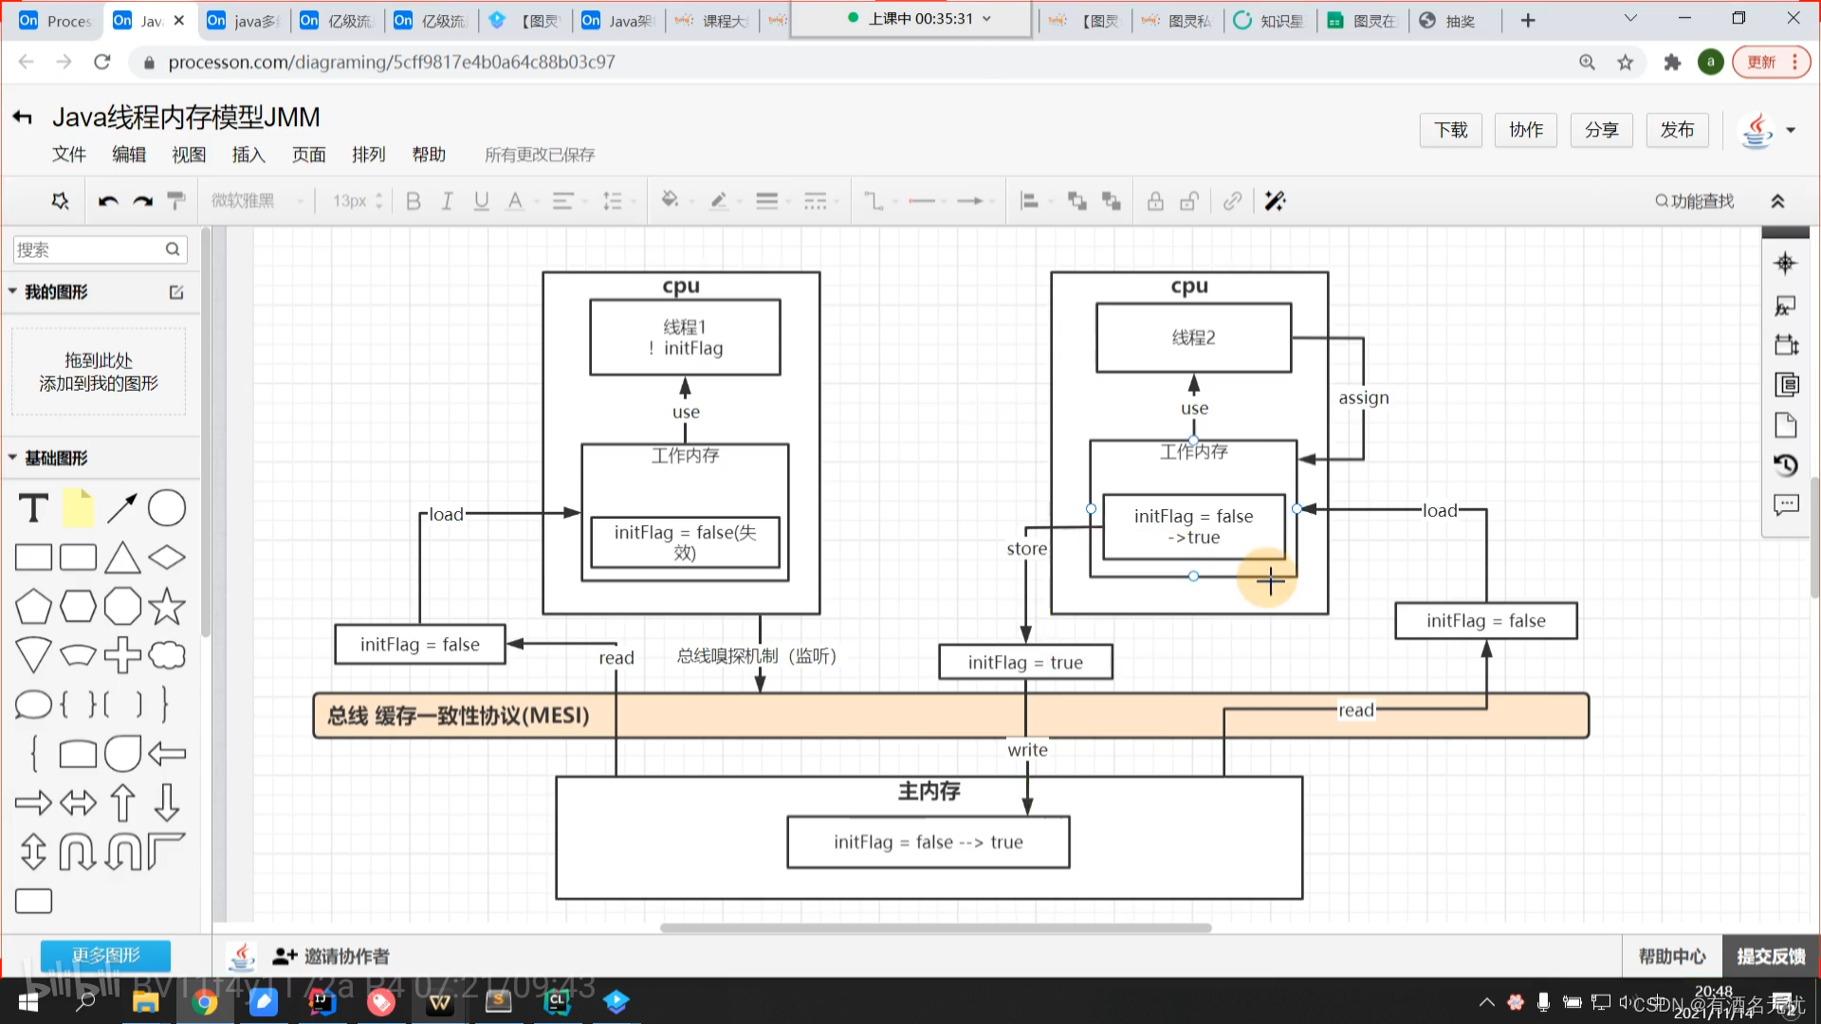This screenshot has height=1024, width=1821.
Task: Collapse the 基础图形 section
Action: tap(12, 457)
